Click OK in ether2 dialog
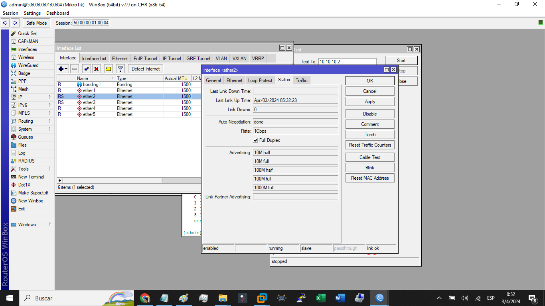This screenshot has height=306, width=545. 370,81
